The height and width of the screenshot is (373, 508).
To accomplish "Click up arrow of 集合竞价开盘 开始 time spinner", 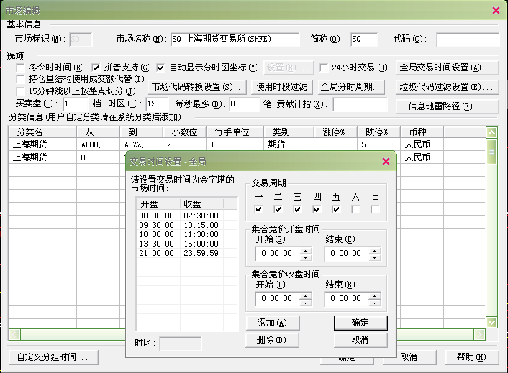I will coord(306,249).
